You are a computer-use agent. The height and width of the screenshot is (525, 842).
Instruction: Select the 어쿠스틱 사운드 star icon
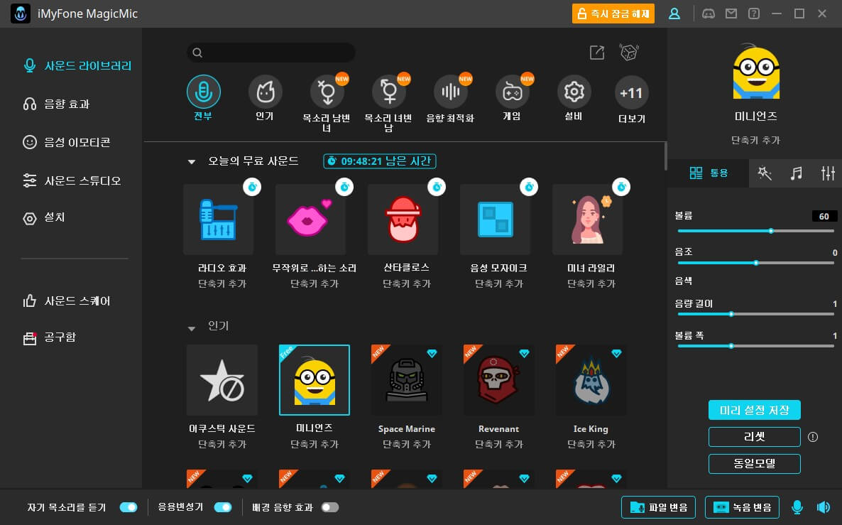point(222,380)
